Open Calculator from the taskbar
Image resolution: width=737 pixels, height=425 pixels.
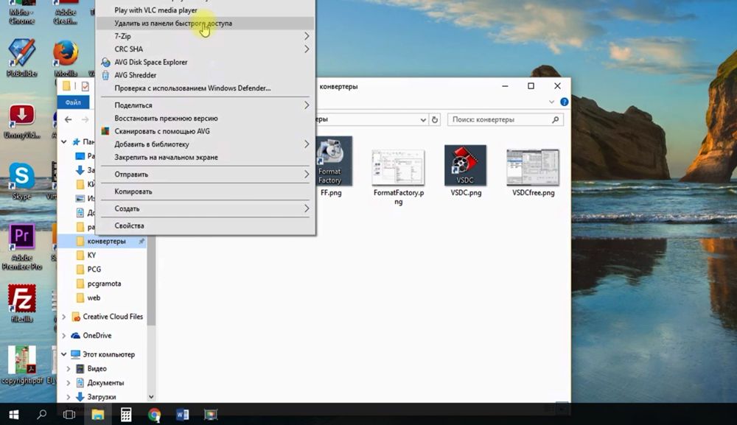pos(126,414)
